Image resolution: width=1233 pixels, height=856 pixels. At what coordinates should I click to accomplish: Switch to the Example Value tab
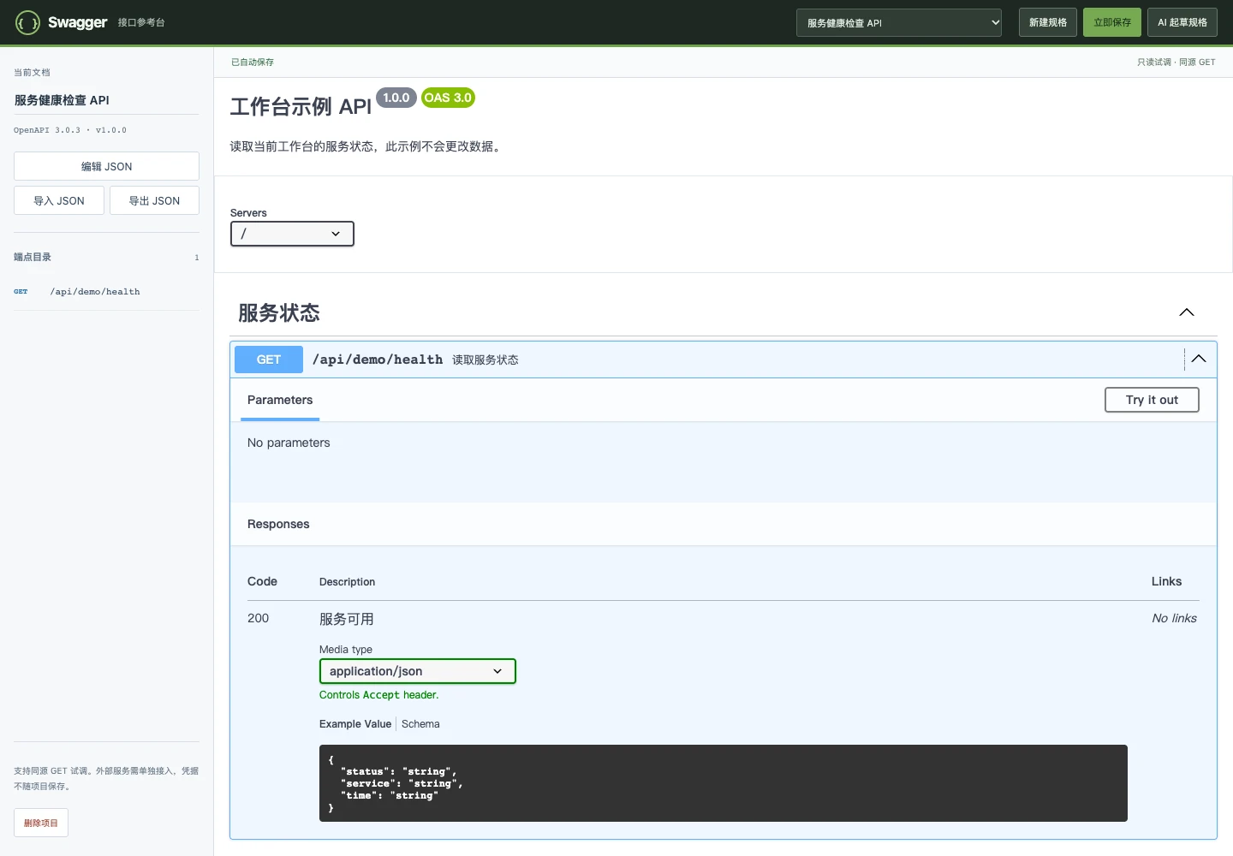[x=355, y=724]
